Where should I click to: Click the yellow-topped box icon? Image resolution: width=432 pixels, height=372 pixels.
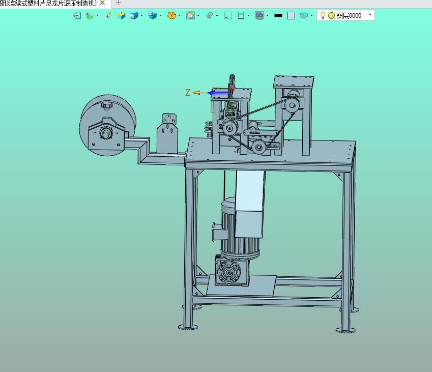[121, 15]
